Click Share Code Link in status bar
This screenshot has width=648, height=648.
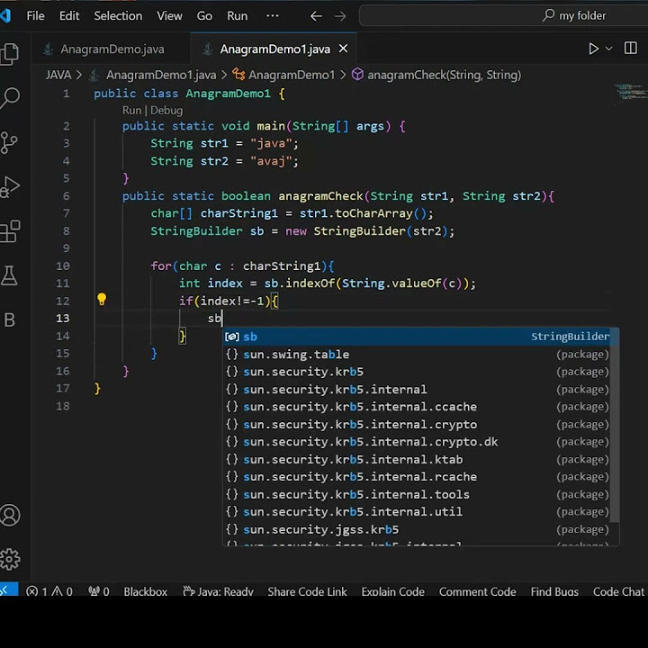click(307, 591)
